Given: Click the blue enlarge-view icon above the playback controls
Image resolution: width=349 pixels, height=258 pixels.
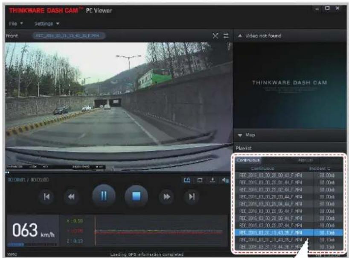Looking at the screenshot, I should (187, 180).
